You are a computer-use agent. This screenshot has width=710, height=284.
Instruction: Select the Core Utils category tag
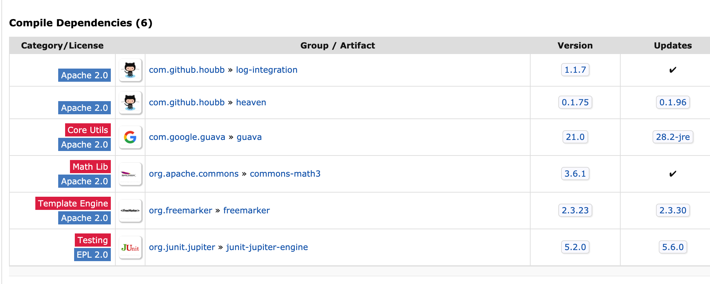pyautogui.click(x=88, y=130)
